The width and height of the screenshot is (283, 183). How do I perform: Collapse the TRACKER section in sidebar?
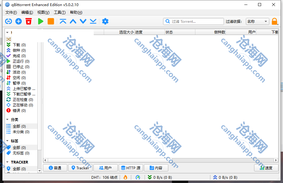coord(7,162)
